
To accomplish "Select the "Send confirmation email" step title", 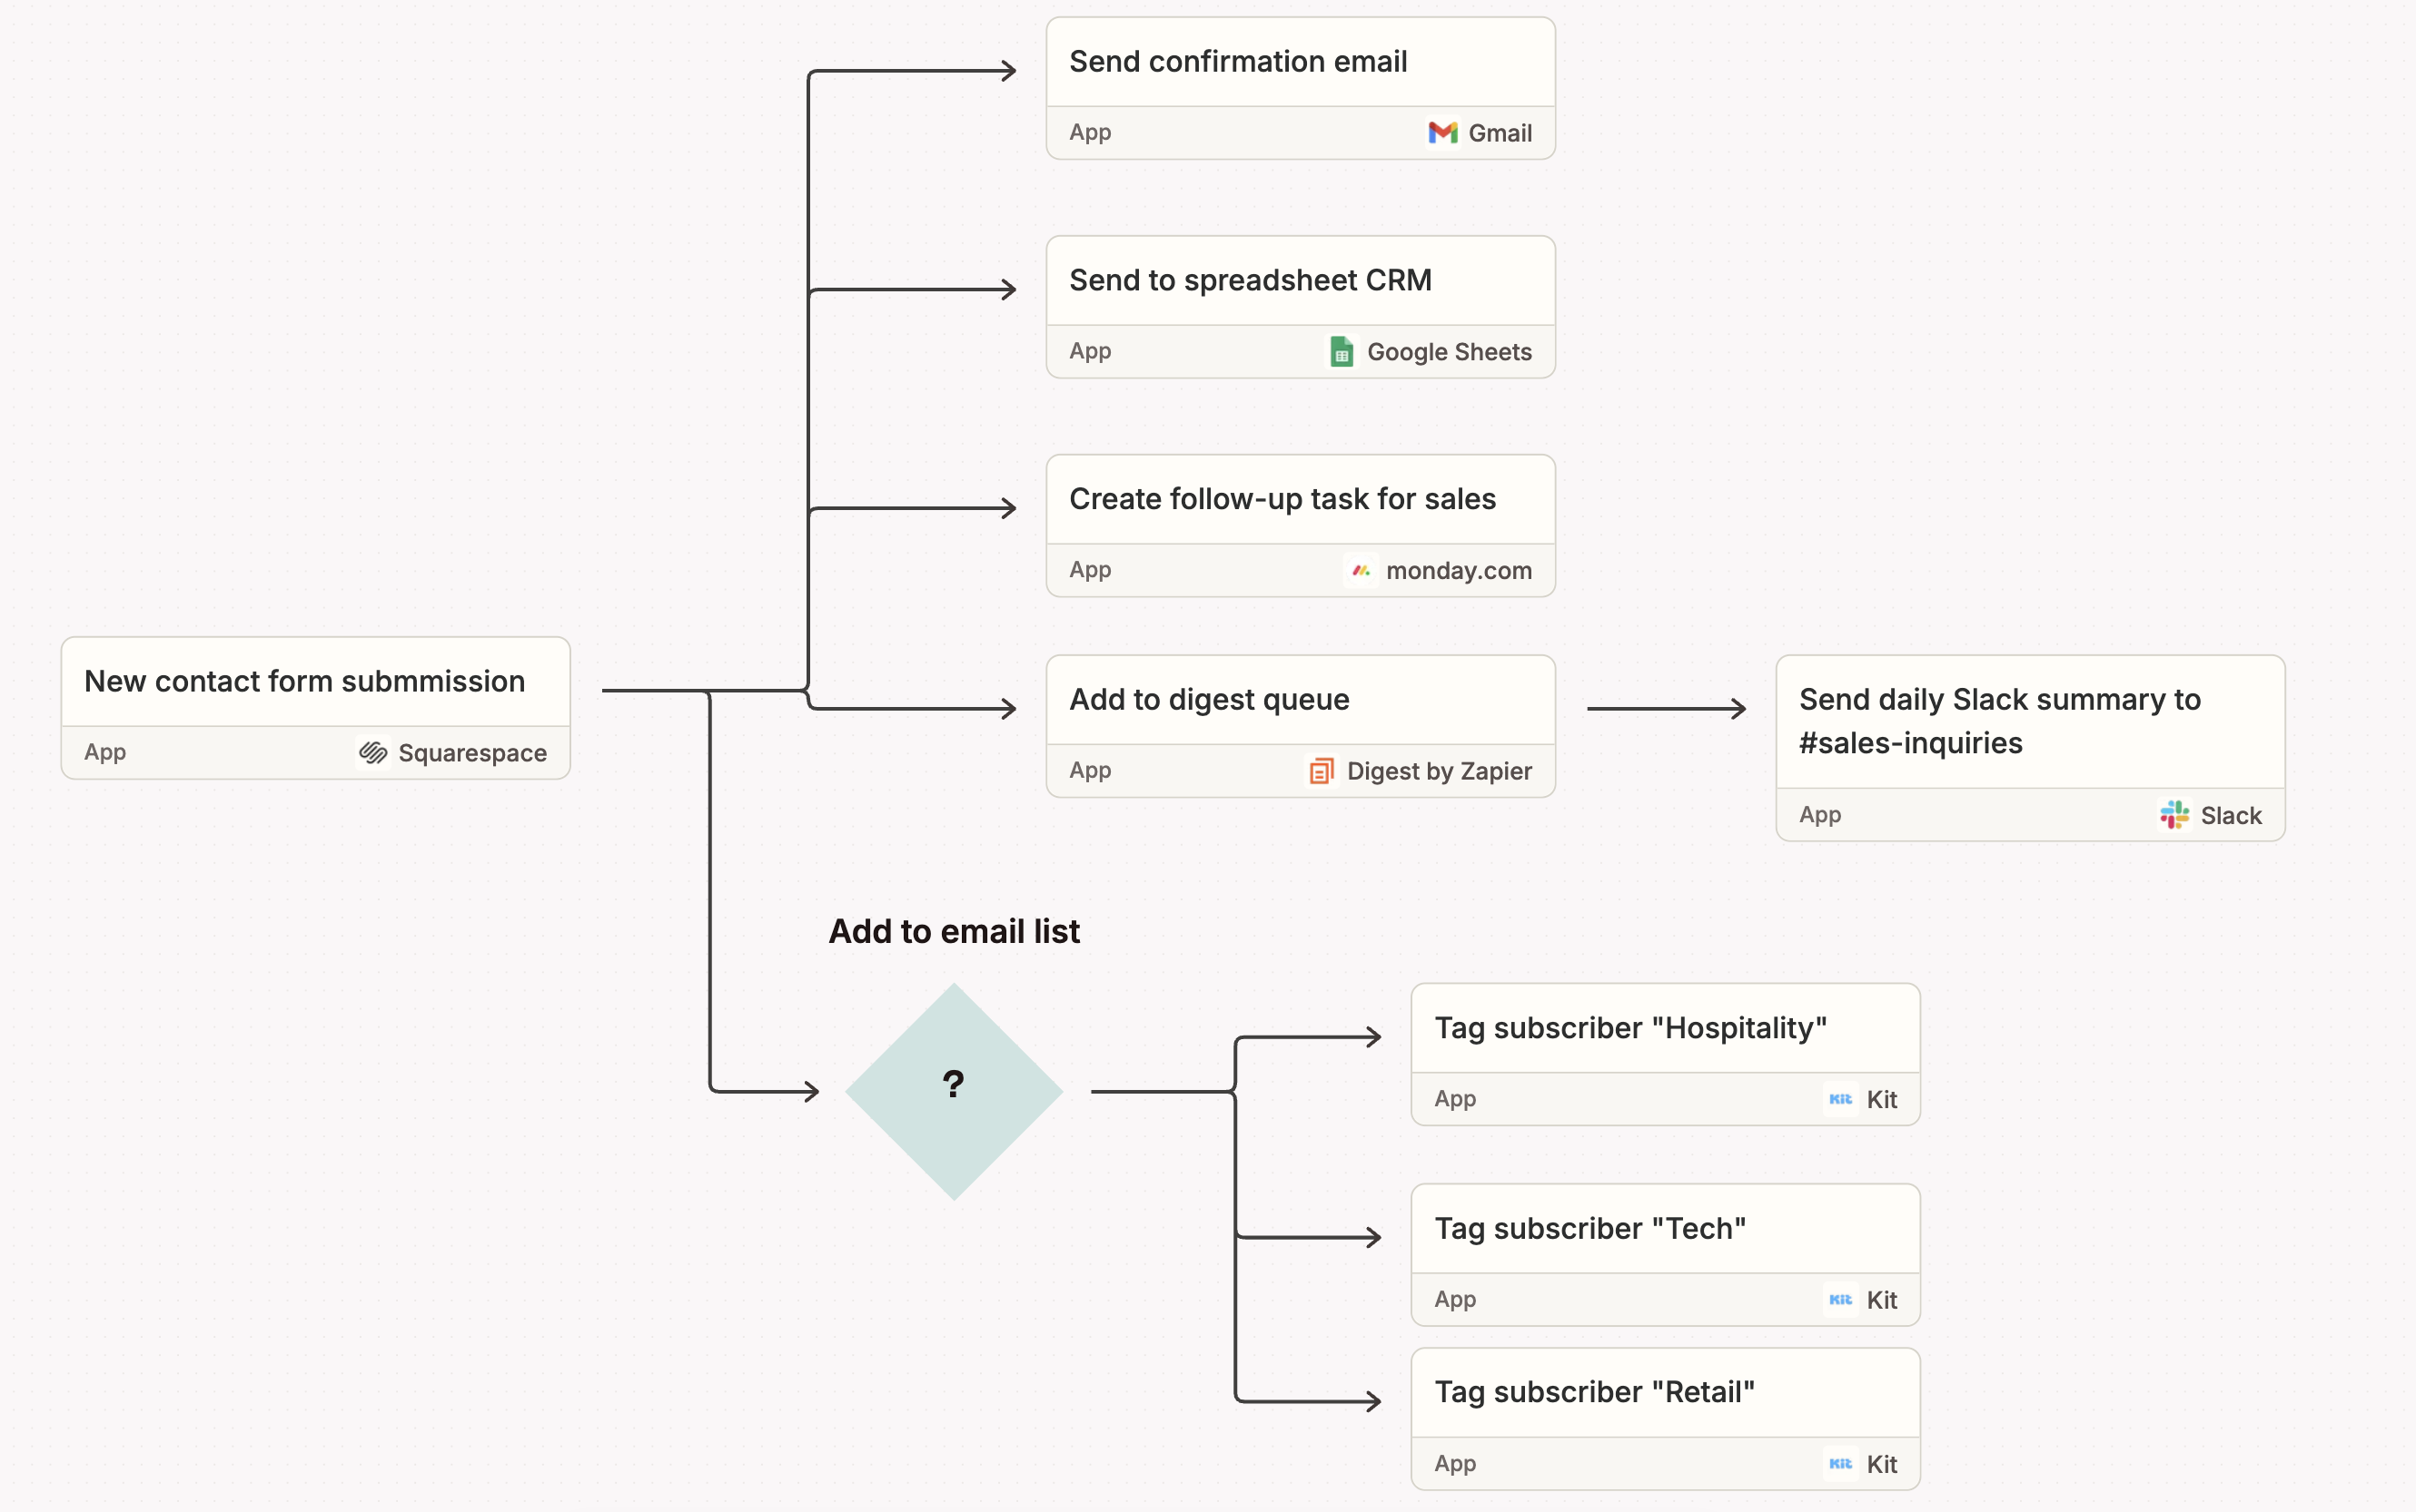I will tap(1238, 61).
